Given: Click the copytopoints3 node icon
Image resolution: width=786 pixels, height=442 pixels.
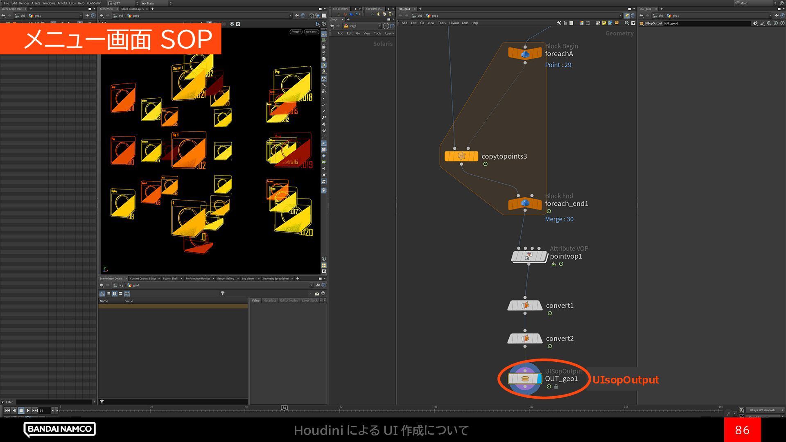Looking at the screenshot, I should pyautogui.click(x=461, y=156).
